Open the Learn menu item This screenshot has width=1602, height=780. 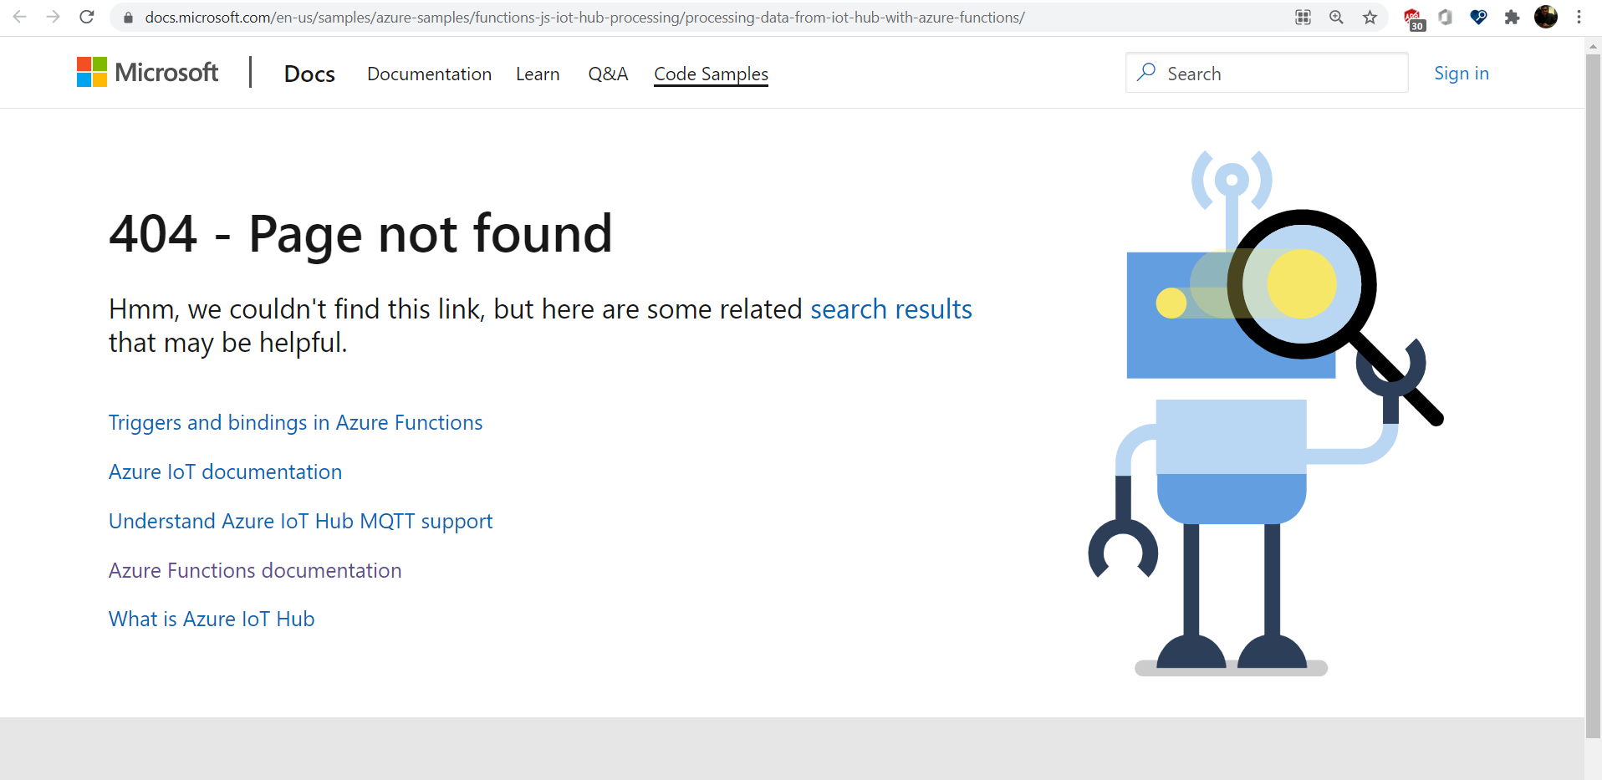click(x=538, y=74)
